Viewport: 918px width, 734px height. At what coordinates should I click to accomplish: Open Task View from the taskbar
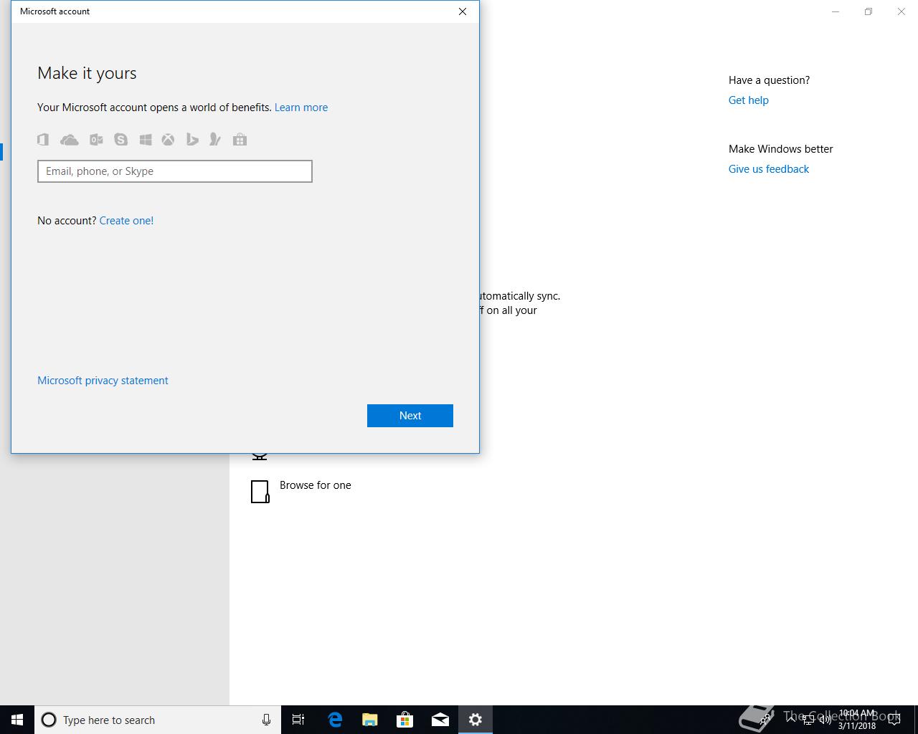[298, 720]
